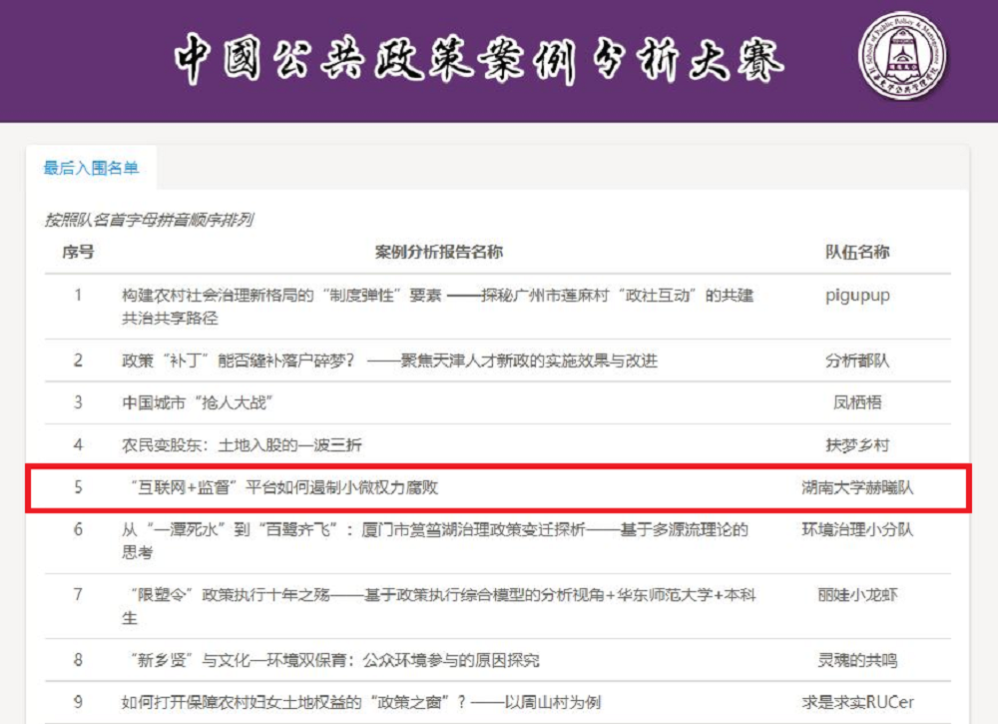
Task: Click team name 环境治理小分队
Action: pos(856,529)
